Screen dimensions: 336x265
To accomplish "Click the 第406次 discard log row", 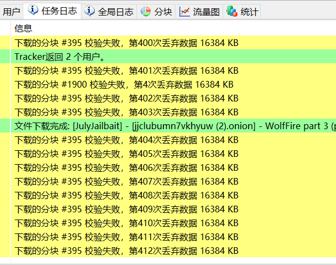I will (126, 167).
